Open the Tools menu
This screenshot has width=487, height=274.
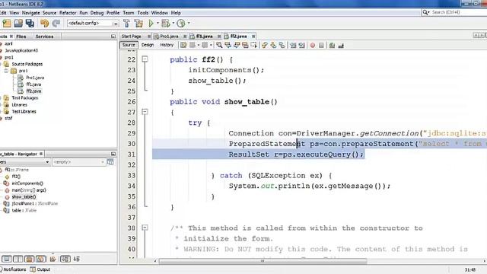(143, 13)
